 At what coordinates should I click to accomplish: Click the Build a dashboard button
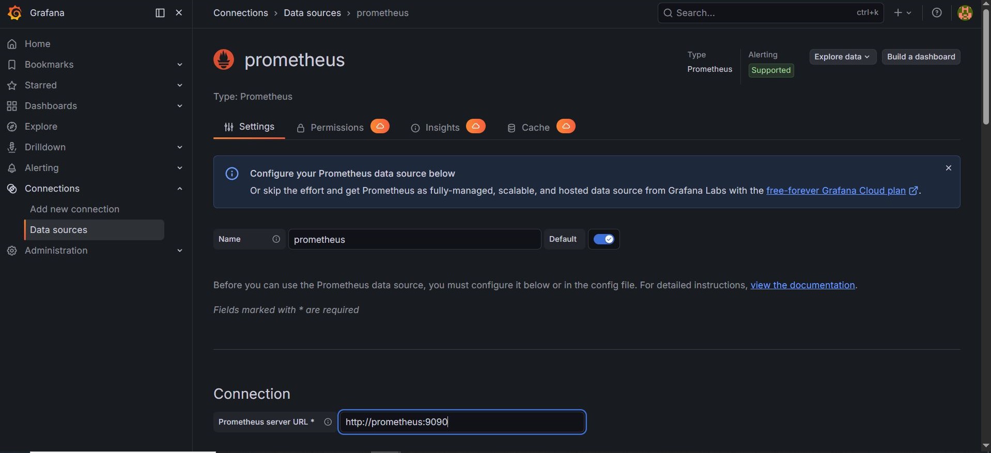(x=921, y=57)
